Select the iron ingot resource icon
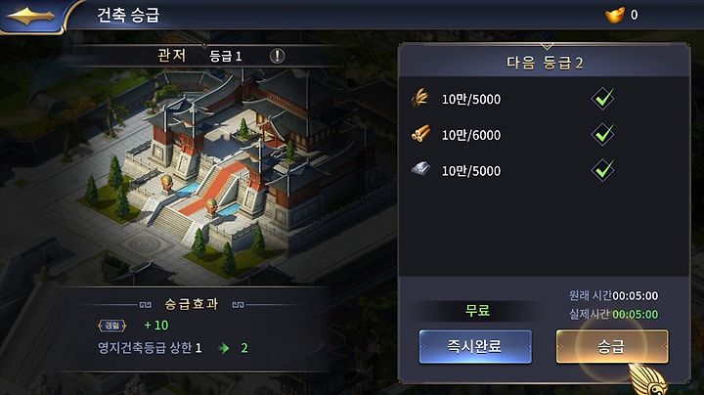704x395 pixels. tap(420, 169)
